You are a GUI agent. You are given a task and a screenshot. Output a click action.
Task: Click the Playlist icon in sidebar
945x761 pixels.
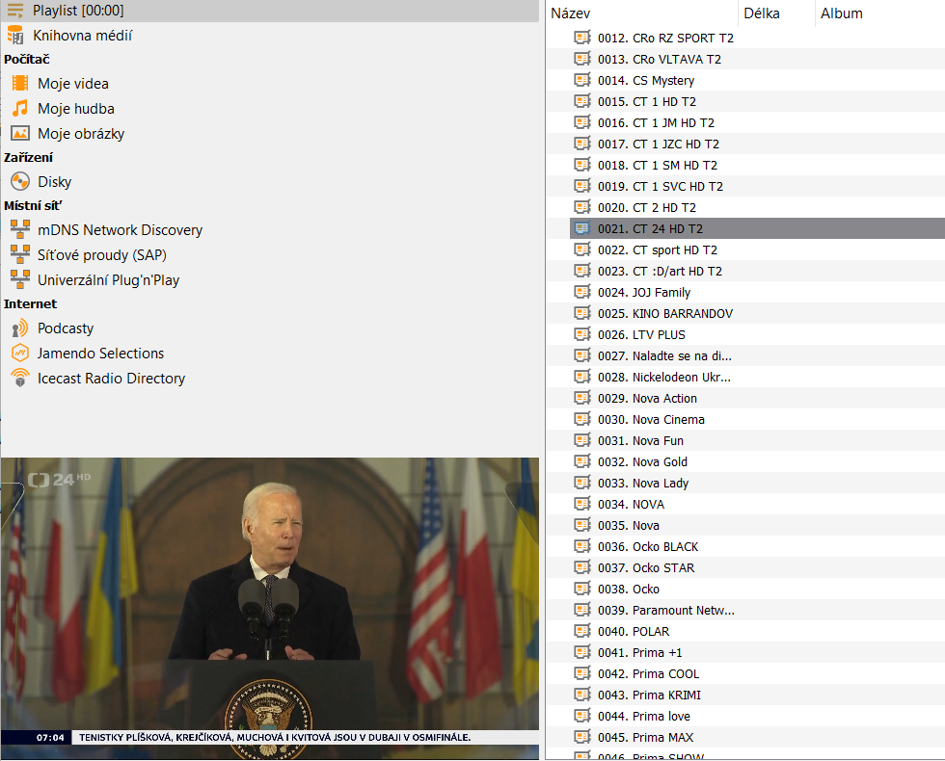pyautogui.click(x=15, y=11)
